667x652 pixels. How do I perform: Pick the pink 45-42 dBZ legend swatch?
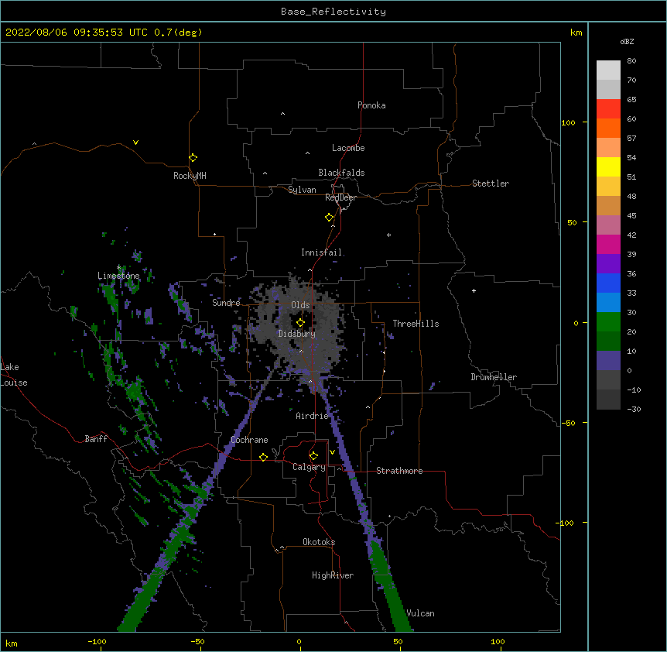pyautogui.click(x=608, y=225)
